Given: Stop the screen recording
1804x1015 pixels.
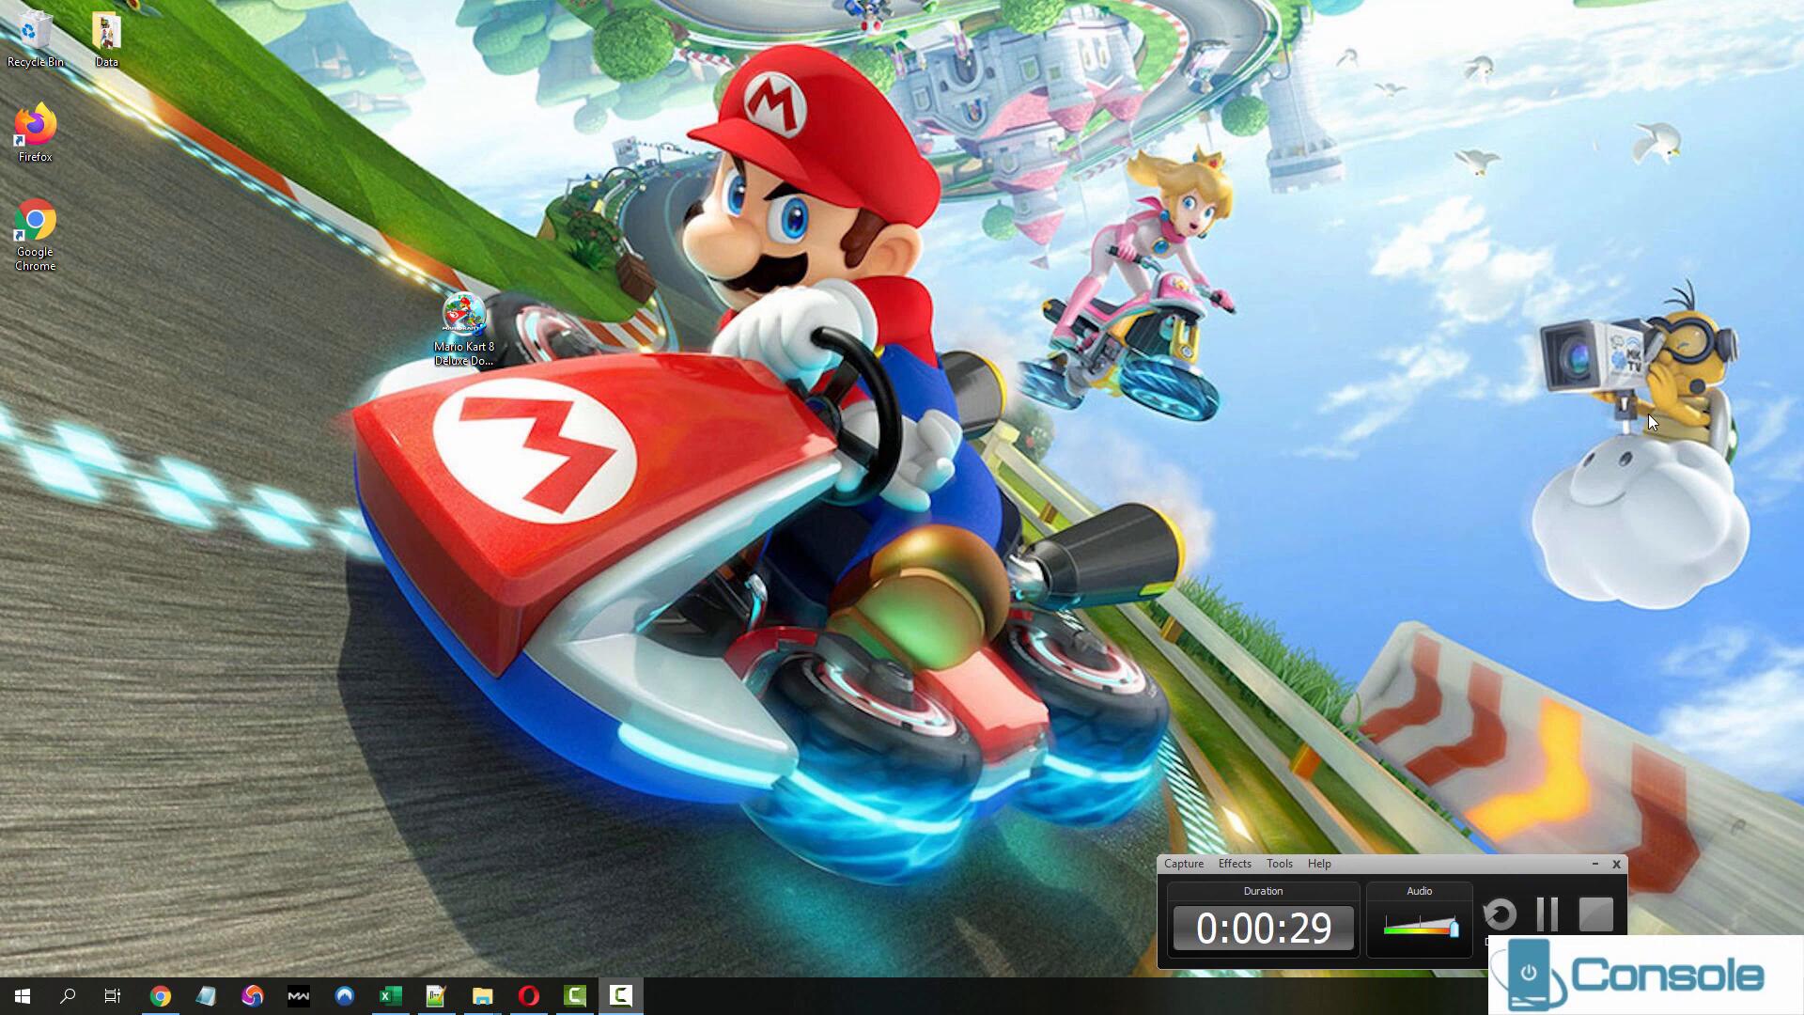Looking at the screenshot, I should click(x=1595, y=913).
